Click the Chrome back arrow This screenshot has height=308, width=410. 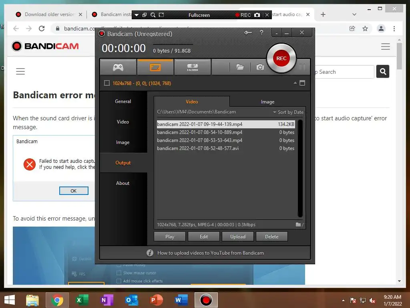click(16, 28)
